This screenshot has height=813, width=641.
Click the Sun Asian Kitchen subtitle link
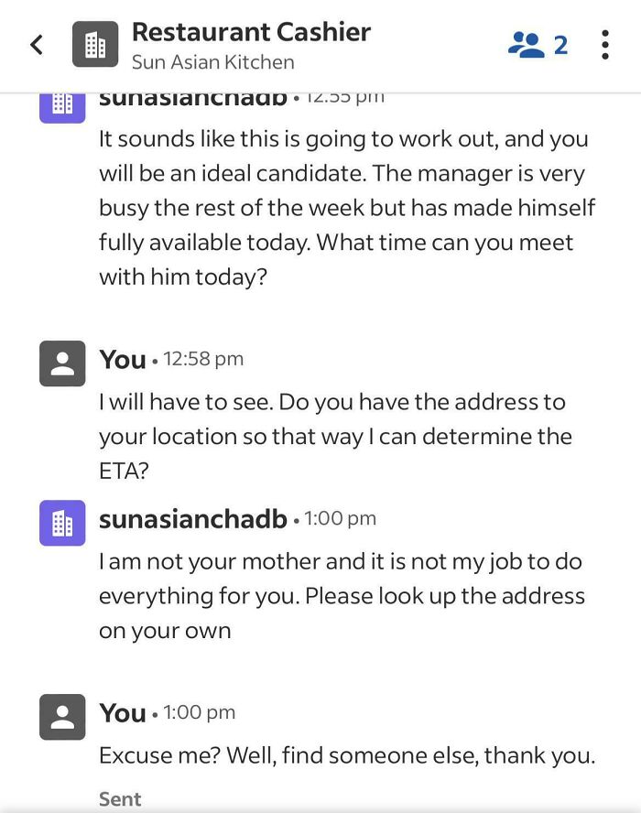click(x=212, y=64)
